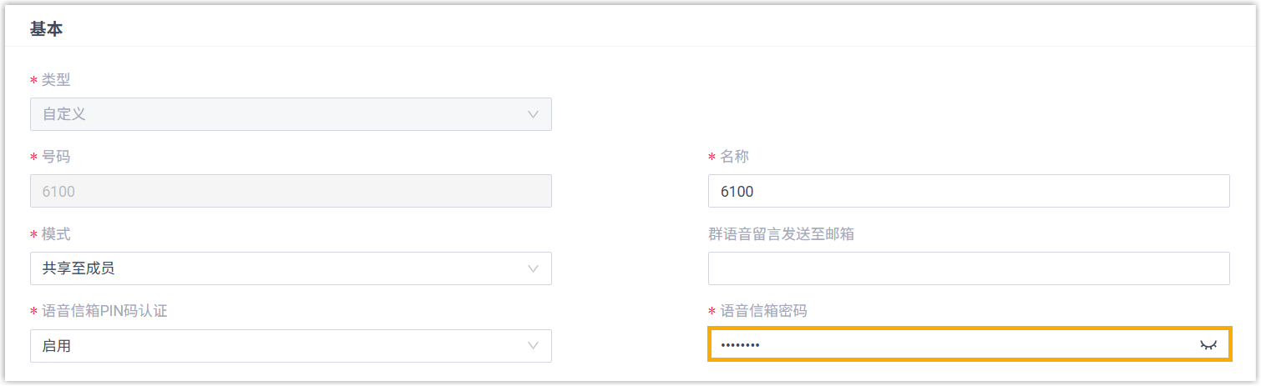Click the 语音信箱密码 label text

pyautogui.click(x=763, y=311)
